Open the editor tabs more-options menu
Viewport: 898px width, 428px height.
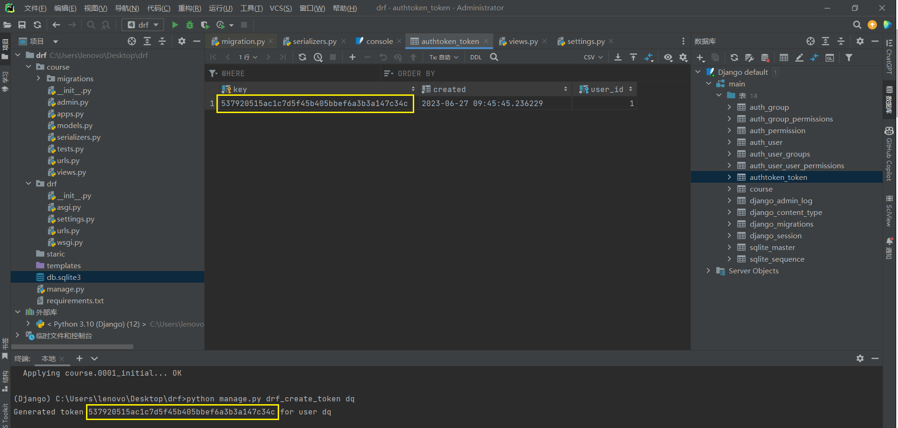[x=683, y=41]
